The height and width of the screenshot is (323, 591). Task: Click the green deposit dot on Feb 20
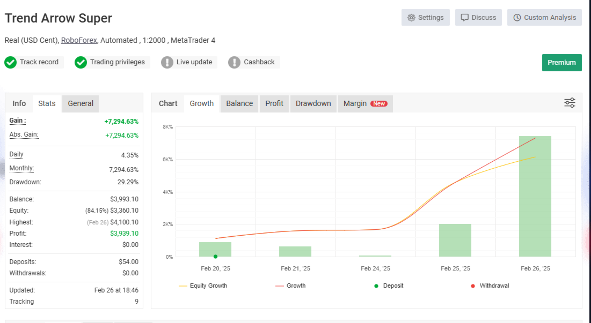(216, 257)
